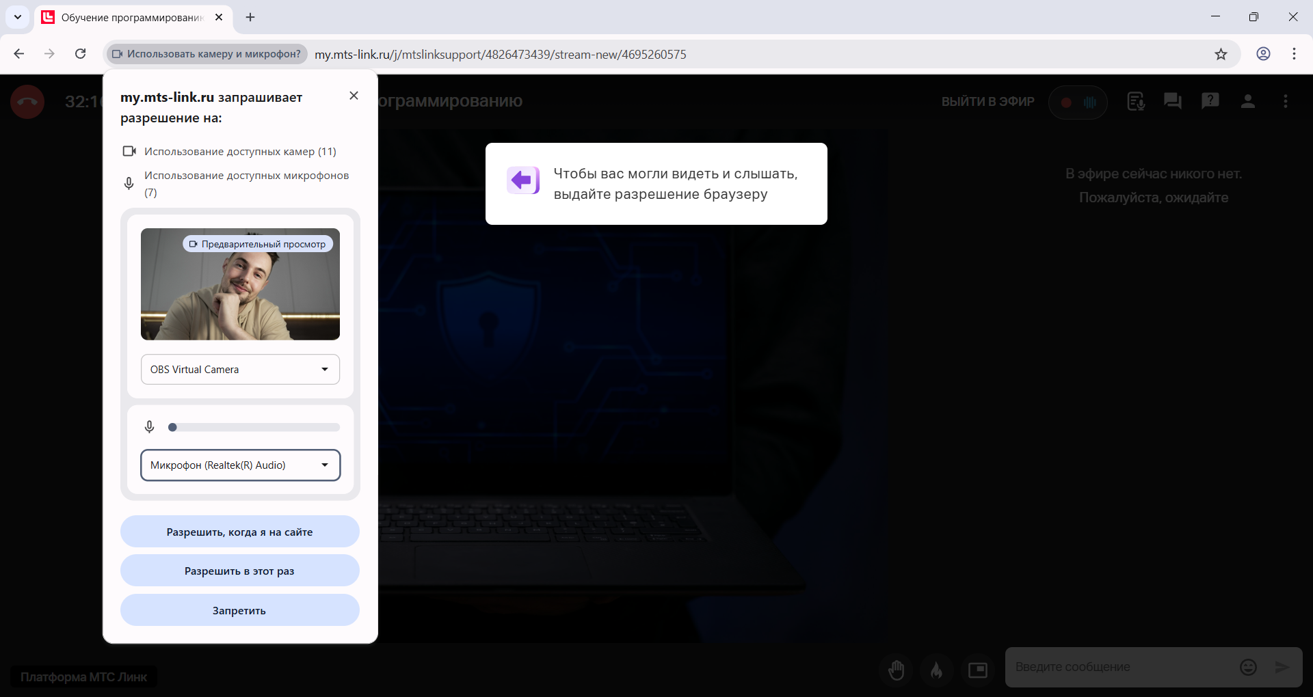The width and height of the screenshot is (1313, 697).
Task: Click the browser forward arrow
Action: [49, 54]
